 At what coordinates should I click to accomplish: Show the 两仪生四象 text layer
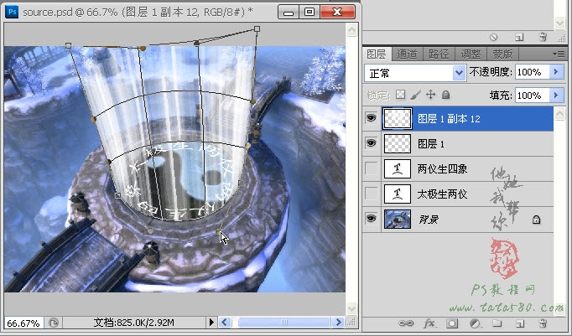coord(372,168)
